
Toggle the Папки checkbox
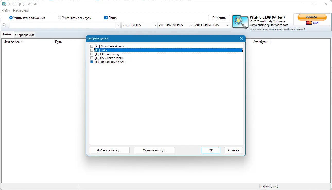click(x=106, y=18)
